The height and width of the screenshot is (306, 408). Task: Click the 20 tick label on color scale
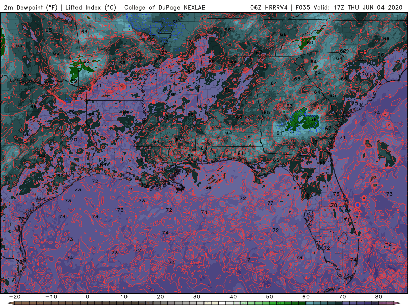click(x=160, y=297)
